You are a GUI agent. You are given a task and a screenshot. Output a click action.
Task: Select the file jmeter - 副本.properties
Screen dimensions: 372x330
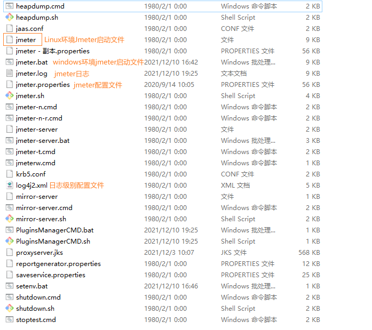coord(53,51)
